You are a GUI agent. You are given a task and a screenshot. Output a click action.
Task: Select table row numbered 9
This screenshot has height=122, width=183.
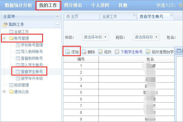tap(119, 119)
